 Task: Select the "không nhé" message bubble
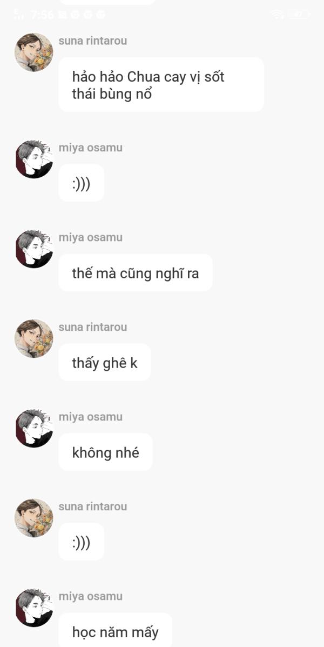pyautogui.click(x=105, y=452)
